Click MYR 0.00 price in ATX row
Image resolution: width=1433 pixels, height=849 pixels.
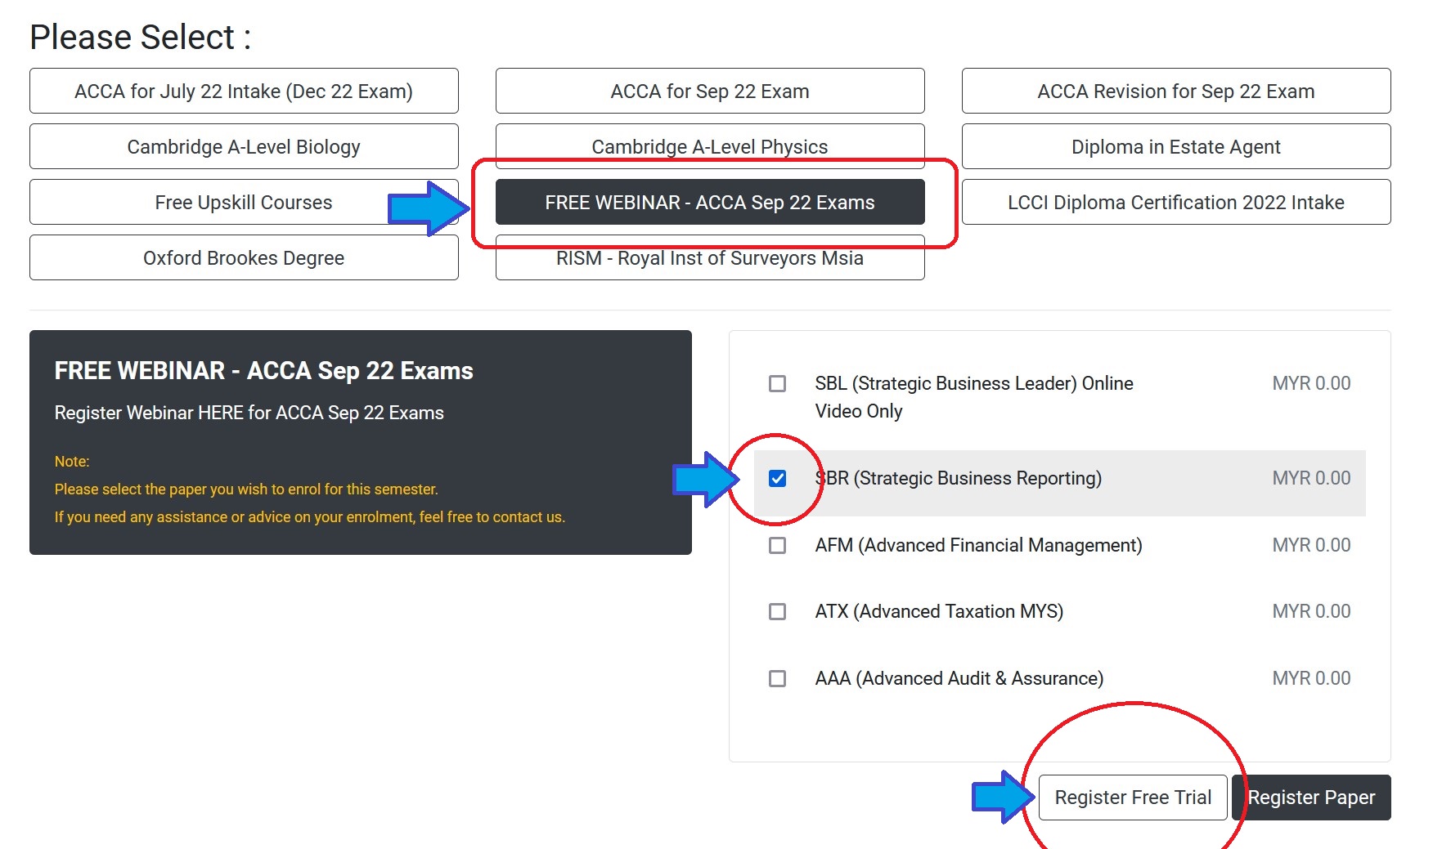click(x=1311, y=611)
